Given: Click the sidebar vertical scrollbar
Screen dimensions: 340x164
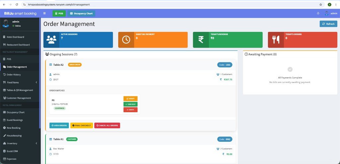Looking at the screenshot, I should [40, 73].
